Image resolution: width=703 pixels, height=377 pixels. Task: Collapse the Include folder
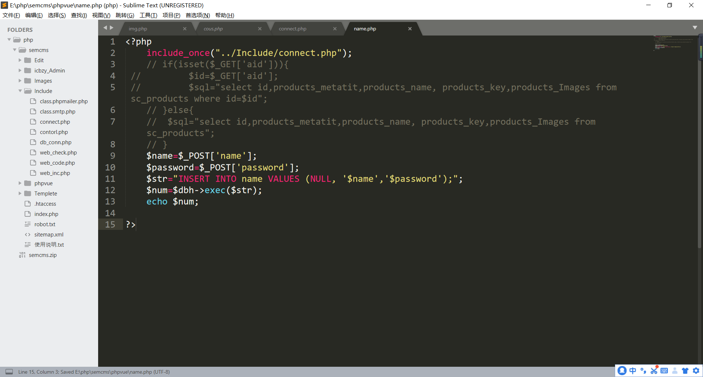point(20,91)
